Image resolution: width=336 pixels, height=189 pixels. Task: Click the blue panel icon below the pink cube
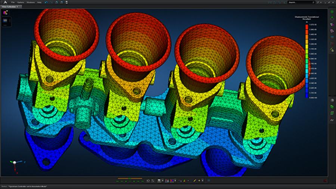[6, 21]
